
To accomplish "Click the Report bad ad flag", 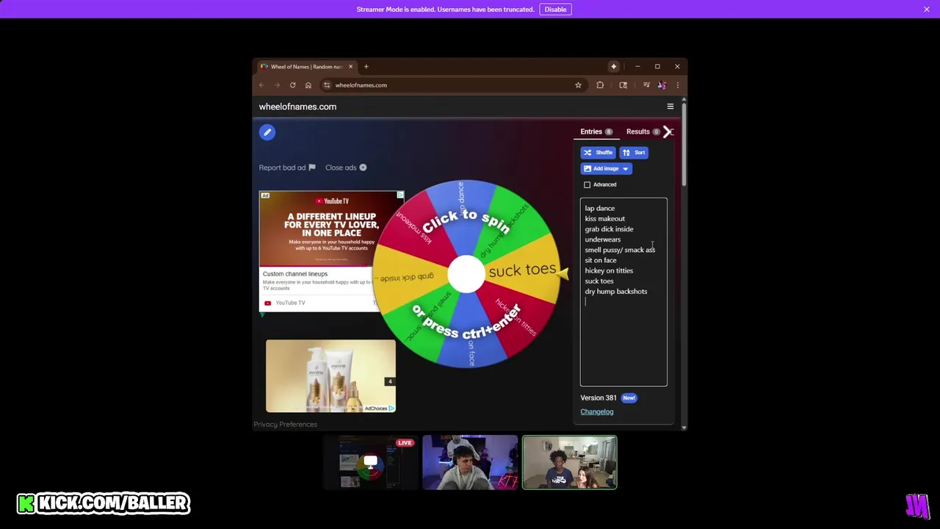I will pos(311,168).
